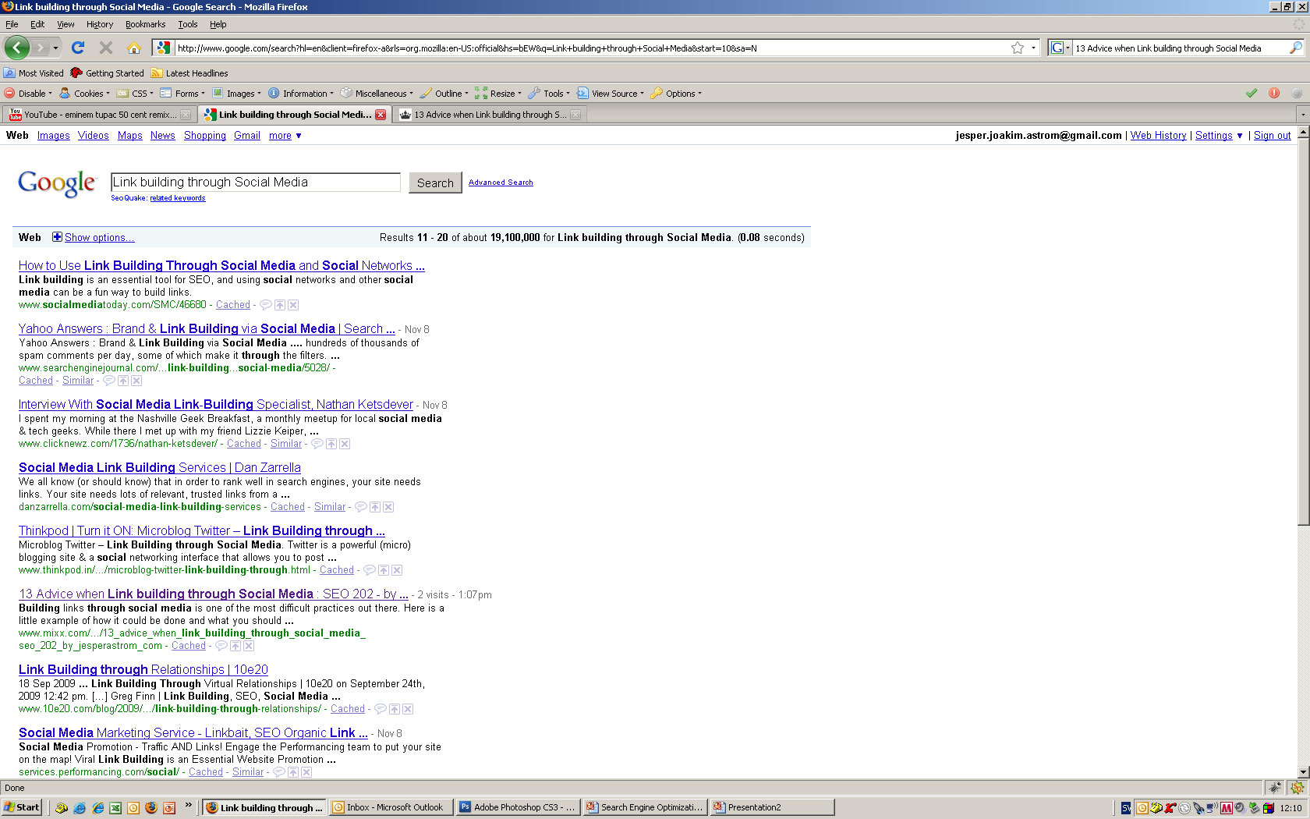Open the Getting Started bookmark

click(108, 73)
